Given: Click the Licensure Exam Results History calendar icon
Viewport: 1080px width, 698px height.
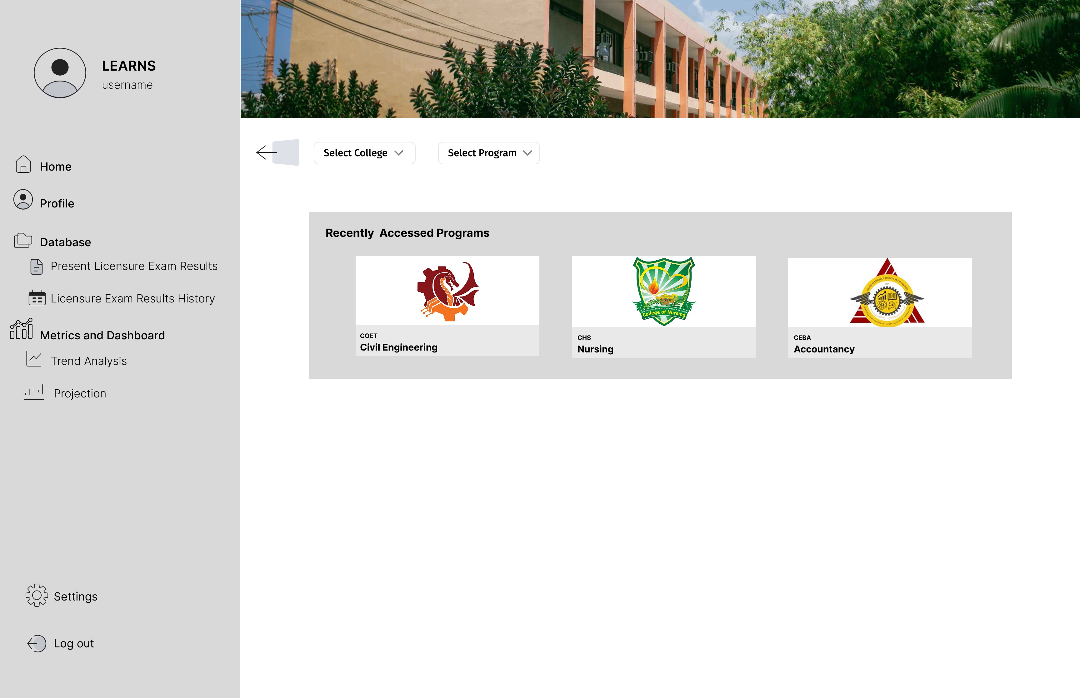Looking at the screenshot, I should tap(37, 298).
